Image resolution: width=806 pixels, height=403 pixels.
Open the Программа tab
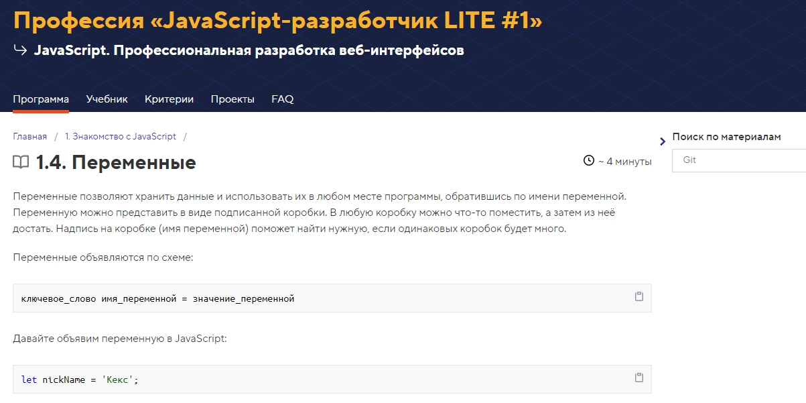pyautogui.click(x=41, y=99)
